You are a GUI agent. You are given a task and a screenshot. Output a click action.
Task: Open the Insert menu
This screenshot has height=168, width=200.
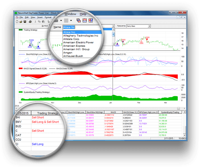point(40,17)
